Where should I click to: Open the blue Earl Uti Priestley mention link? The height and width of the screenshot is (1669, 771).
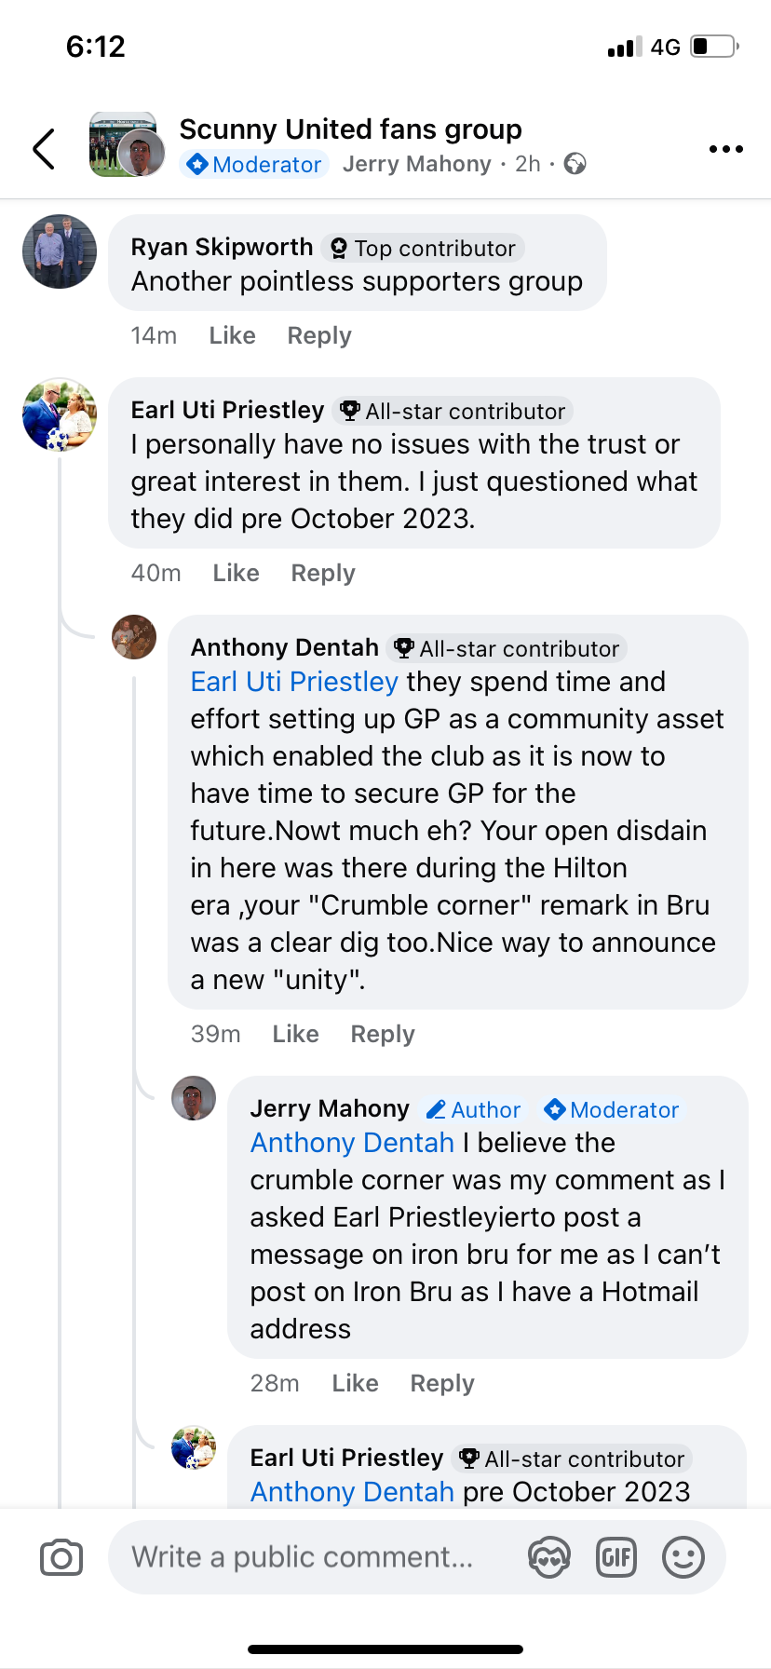(294, 682)
